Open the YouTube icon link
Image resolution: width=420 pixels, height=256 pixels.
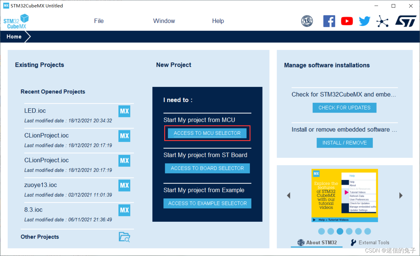[347, 21]
